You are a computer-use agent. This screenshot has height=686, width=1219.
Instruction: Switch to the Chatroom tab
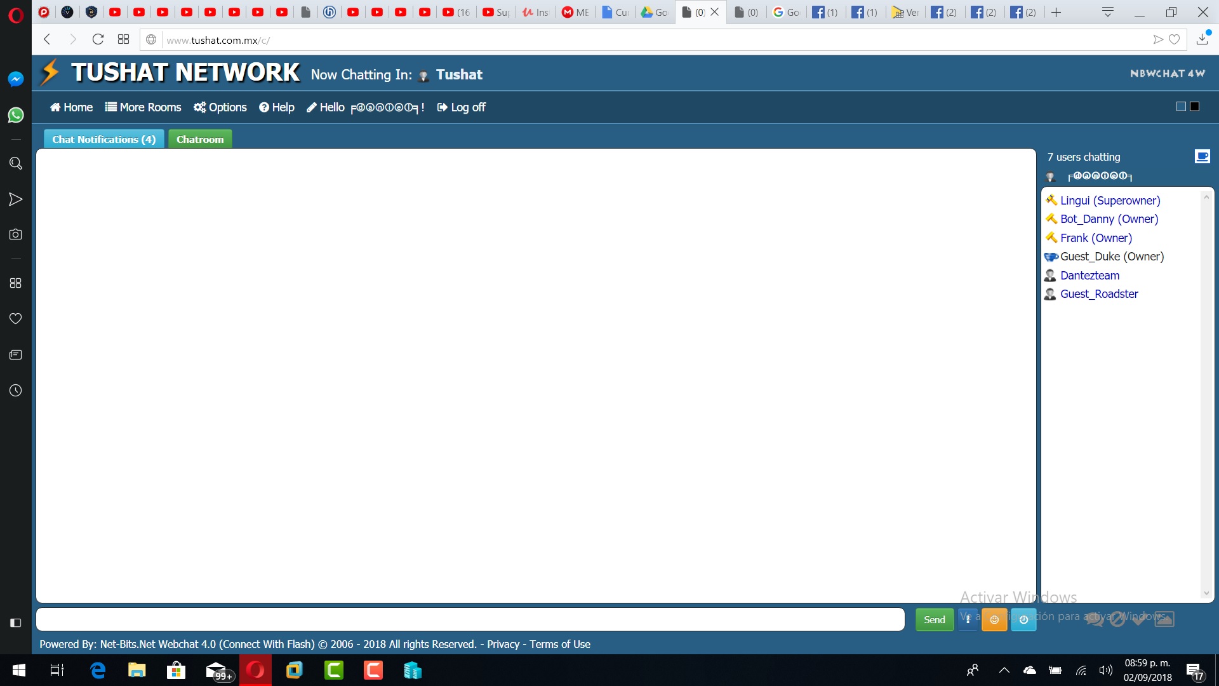(x=200, y=139)
